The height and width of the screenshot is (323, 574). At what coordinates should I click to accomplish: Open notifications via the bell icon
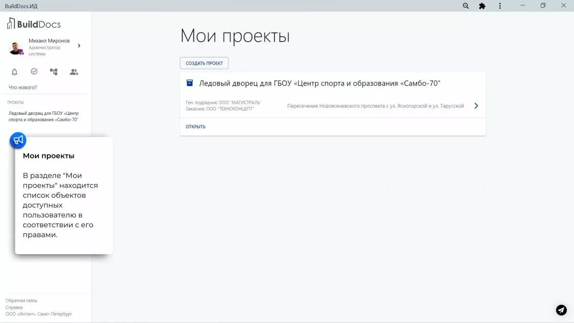(14, 71)
